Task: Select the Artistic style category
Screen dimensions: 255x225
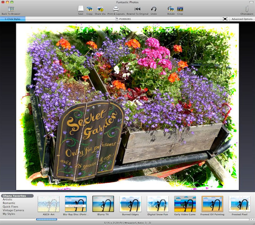Action: [x=8, y=200]
